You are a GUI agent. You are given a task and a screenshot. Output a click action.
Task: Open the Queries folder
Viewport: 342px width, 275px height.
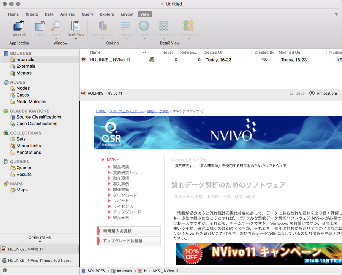24,168
